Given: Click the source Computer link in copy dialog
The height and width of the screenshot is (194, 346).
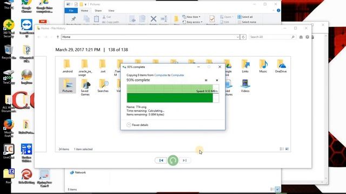Looking at the screenshot, I should (x=161, y=75).
